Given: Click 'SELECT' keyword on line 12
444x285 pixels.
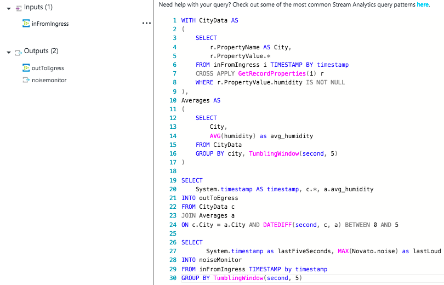Looking at the screenshot, I should (x=206, y=118).
